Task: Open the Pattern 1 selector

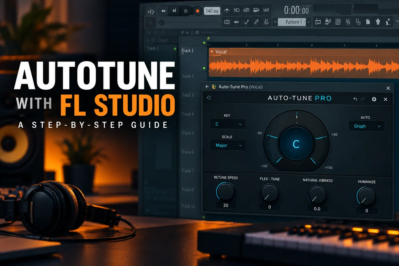Action: point(292,22)
